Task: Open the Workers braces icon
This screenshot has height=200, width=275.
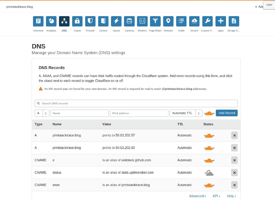Action: [x=142, y=21]
